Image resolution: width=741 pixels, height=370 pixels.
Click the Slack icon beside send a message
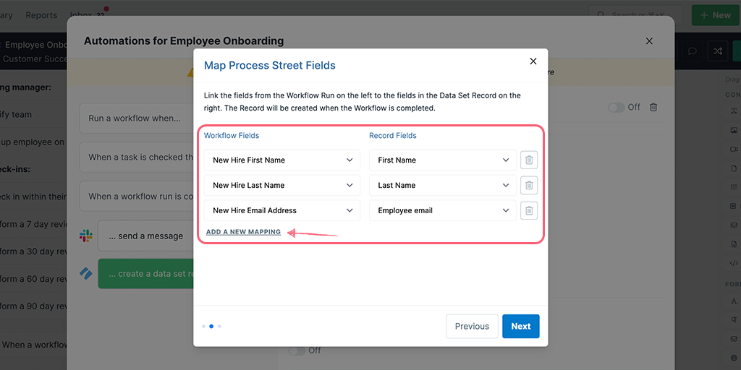click(x=85, y=236)
